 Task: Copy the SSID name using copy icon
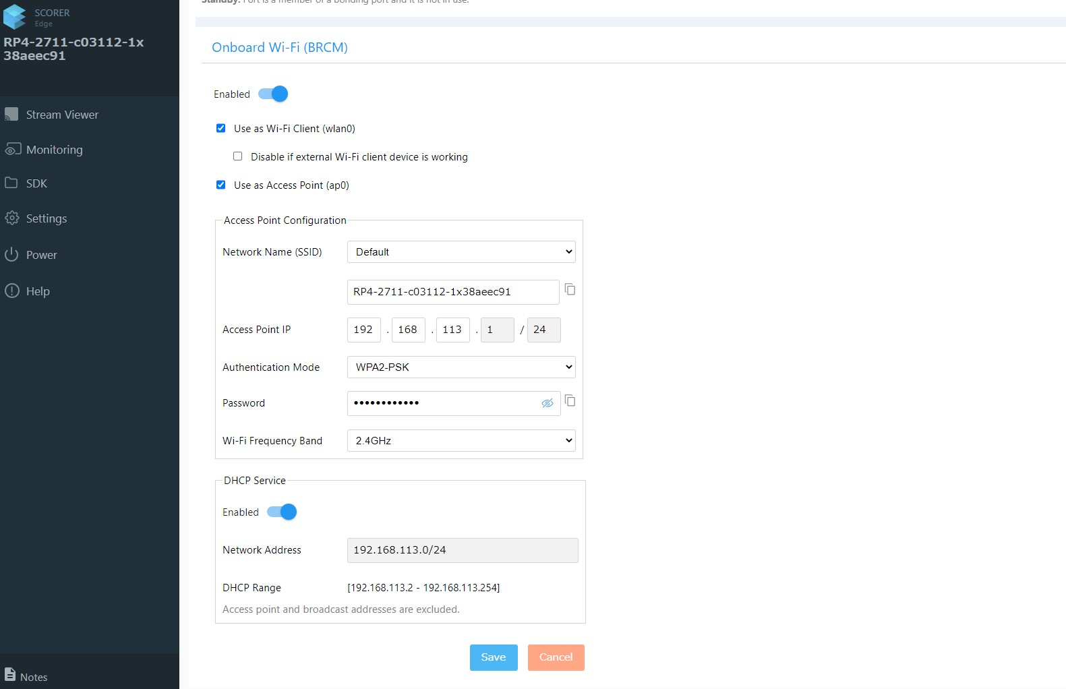570,289
